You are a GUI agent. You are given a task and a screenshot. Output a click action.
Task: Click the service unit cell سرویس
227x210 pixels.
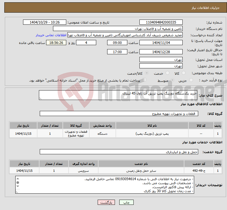[x=83, y=171]
